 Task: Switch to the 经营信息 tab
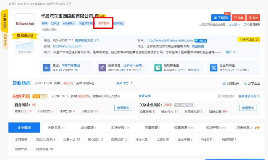(x=184, y=128)
